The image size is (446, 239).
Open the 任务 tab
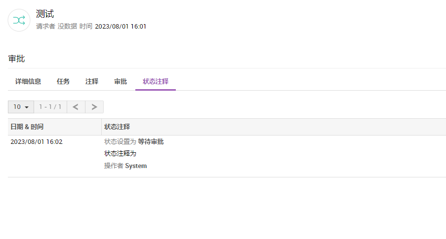63,81
